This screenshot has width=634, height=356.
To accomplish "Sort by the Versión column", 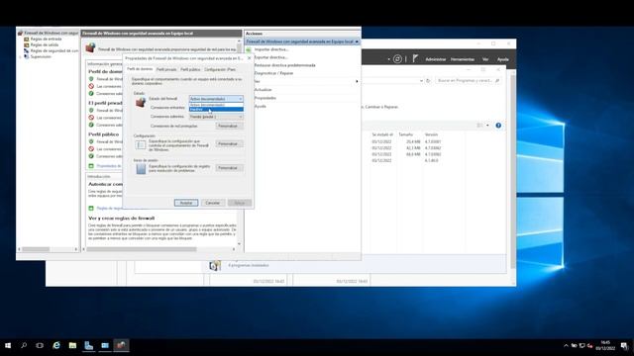I will coord(431,134).
